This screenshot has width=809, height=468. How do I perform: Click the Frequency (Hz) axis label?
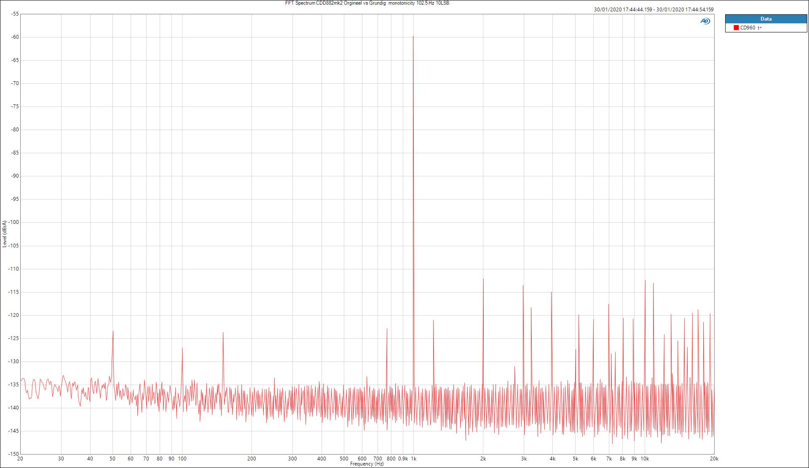coord(367,464)
